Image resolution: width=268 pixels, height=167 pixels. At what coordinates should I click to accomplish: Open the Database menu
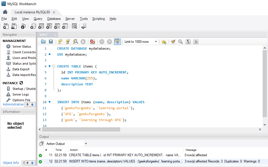[x=54, y=19]
